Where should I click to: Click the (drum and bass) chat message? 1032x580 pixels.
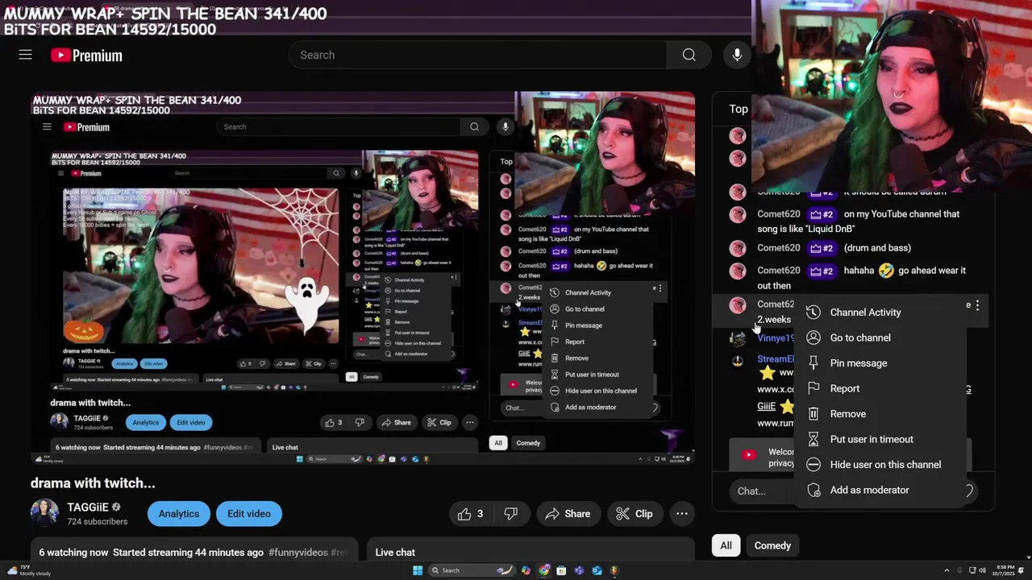point(877,248)
